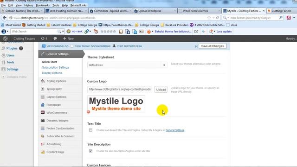Image resolution: width=297 pixels, height=167 pixels.
Task: Collapse the admin menu
Action: click(14, 77)
